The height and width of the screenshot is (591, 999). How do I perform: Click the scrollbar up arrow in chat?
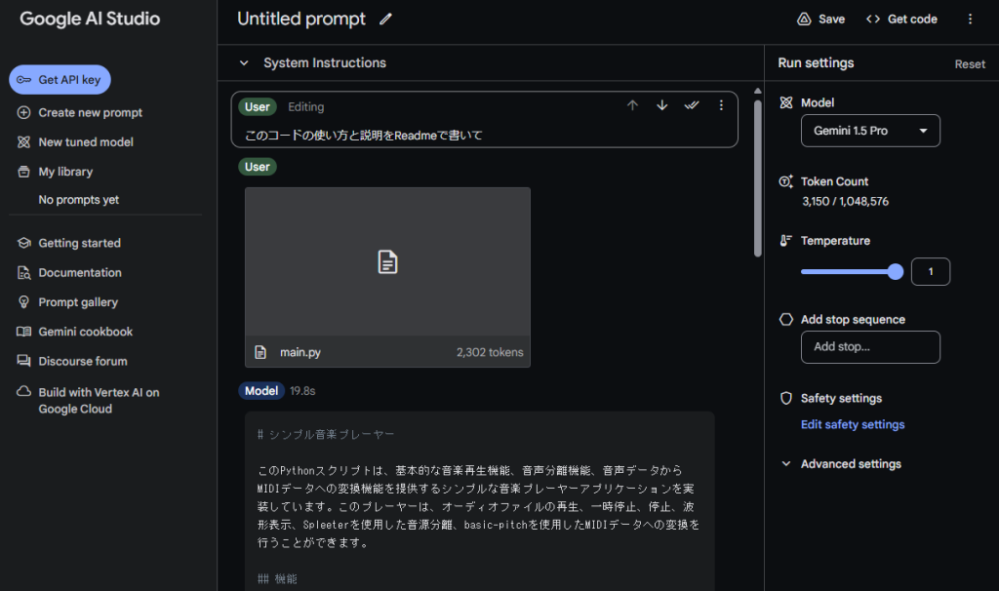[x=757, y=91]
